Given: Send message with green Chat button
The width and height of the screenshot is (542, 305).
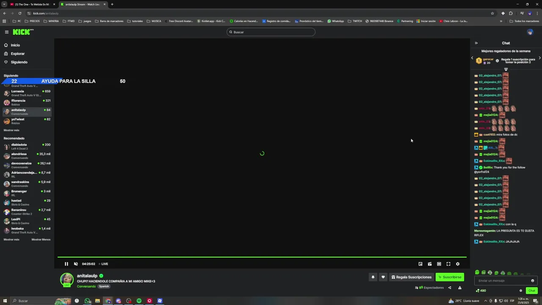Looking at the screenshot, I should [x=532, y=291].
